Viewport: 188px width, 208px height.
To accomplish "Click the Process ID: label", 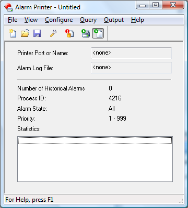I will coord(31,98).
